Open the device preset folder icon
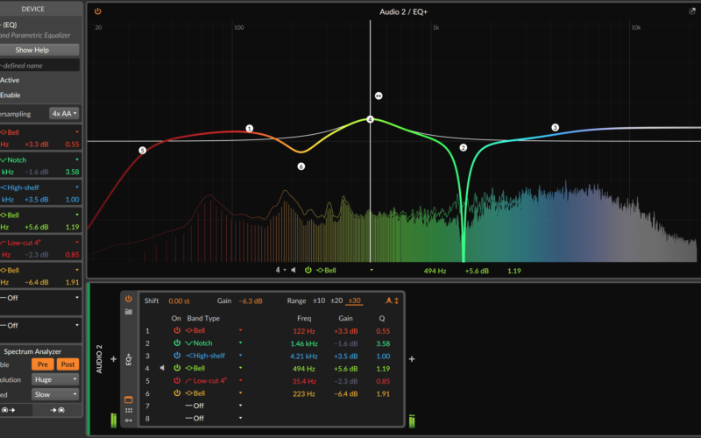The width and height of the screenshot is (701, 438). [x=129, y=312]
